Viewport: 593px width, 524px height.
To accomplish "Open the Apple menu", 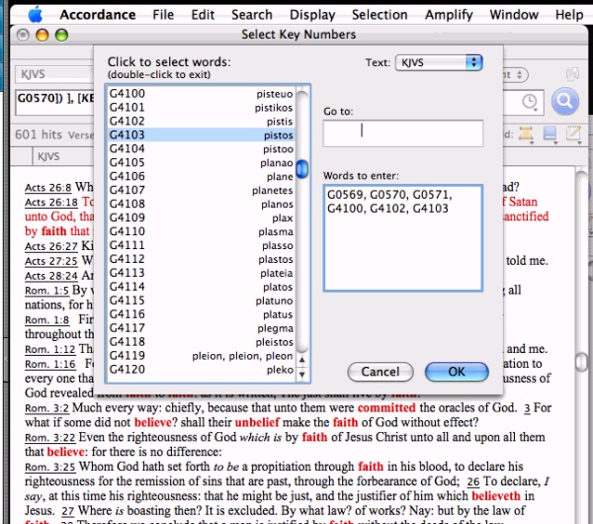I will click(x=36, y=15).
